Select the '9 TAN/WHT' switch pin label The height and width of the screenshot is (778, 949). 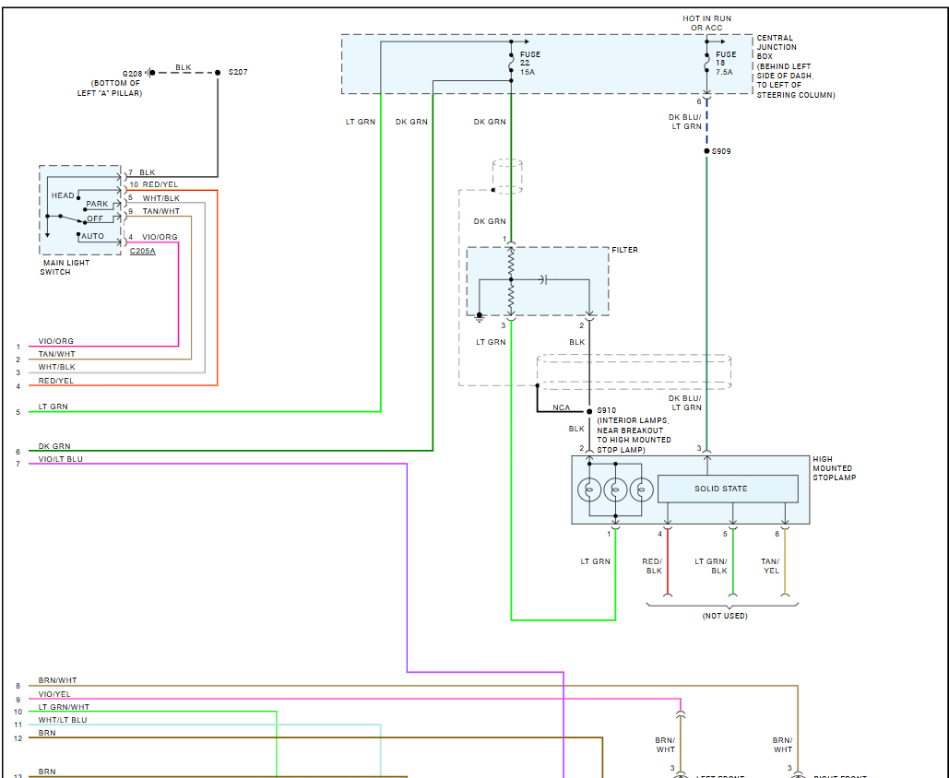pyautogui.click(x=154, y=211)
